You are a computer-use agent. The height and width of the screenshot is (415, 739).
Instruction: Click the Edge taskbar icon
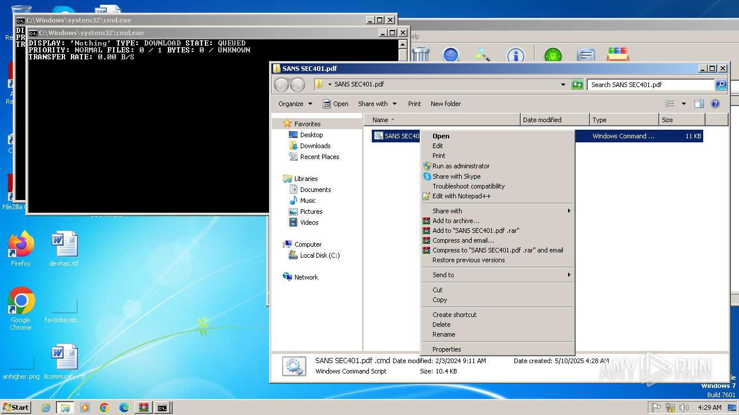pos(124,408)
